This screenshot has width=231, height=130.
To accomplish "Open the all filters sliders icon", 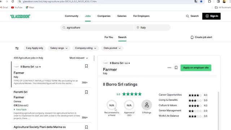I will 17,48.
